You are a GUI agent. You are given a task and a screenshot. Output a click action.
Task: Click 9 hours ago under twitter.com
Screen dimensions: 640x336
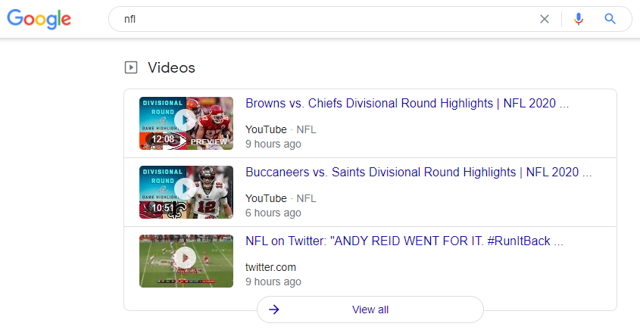[x=273, y=282]
